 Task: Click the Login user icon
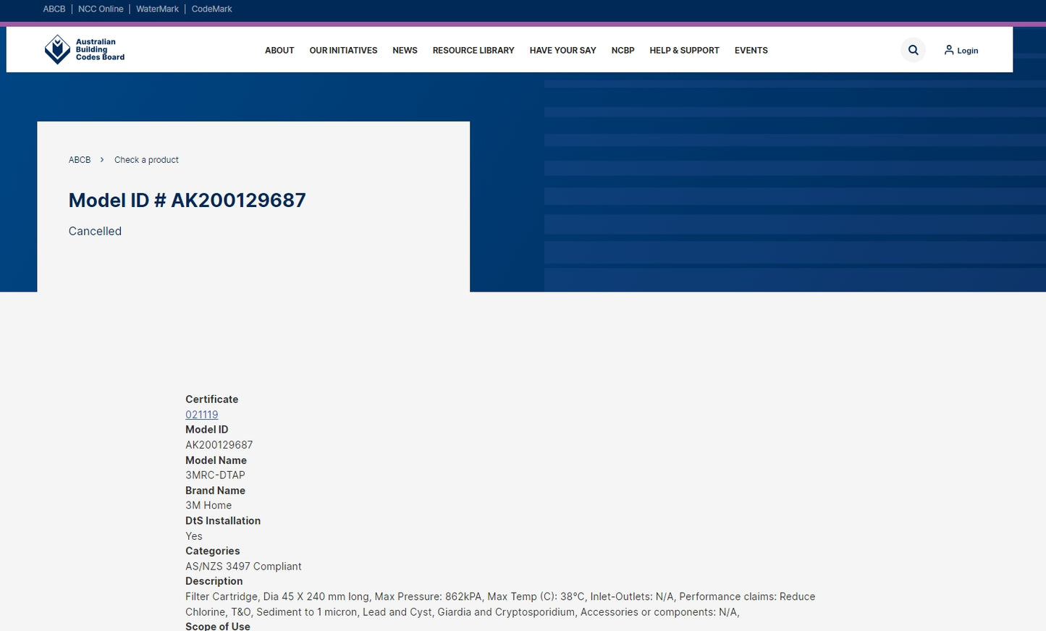click(x=948, y=50)
